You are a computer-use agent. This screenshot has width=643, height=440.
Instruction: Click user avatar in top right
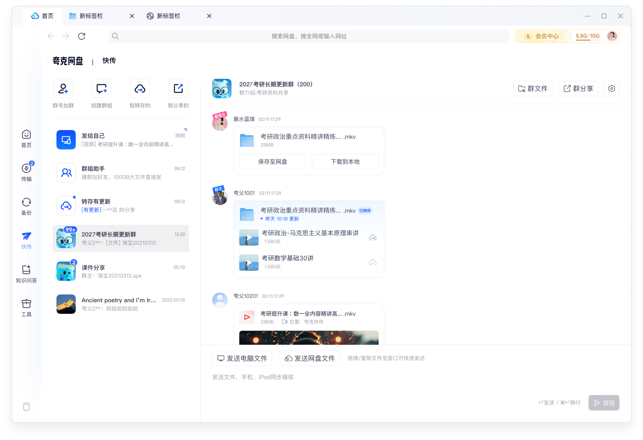coord(612,36)
